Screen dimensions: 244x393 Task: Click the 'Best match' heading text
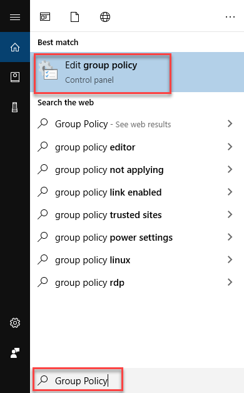point(58,43)
